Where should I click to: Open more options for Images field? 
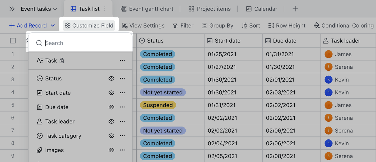point(122,150)
